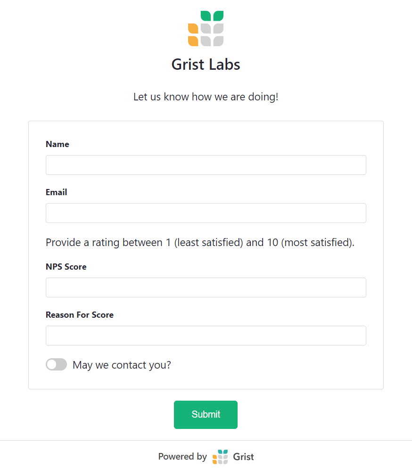Click the Grist Labs leaf logo

pos(206,27)
